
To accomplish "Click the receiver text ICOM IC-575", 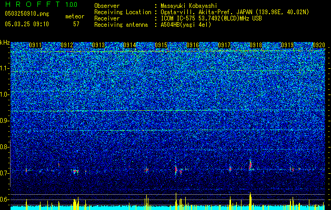I will [x=178, y=18].
